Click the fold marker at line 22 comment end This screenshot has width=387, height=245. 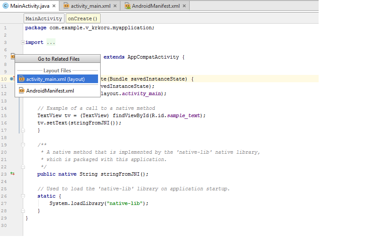(x=23, y=167)
